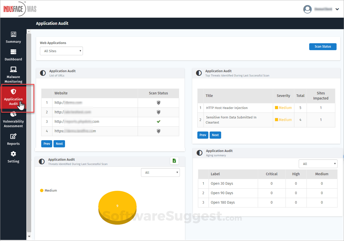Click the Medium legend color dot

pyautogui.click(x=42, y=191)
